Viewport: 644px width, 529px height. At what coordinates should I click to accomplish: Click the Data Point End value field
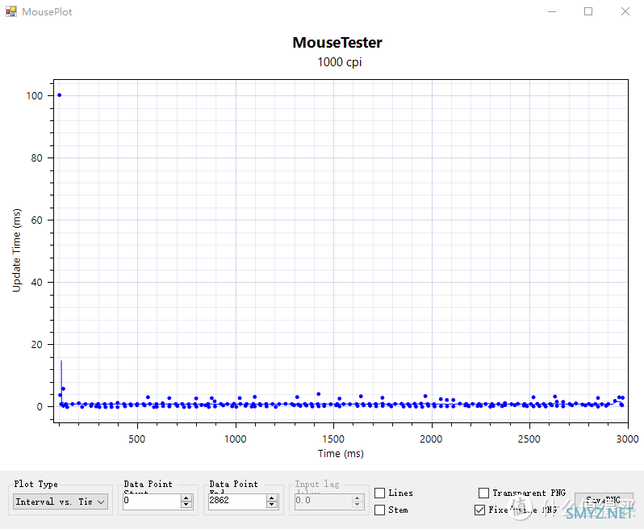click(x=236, y=502)
